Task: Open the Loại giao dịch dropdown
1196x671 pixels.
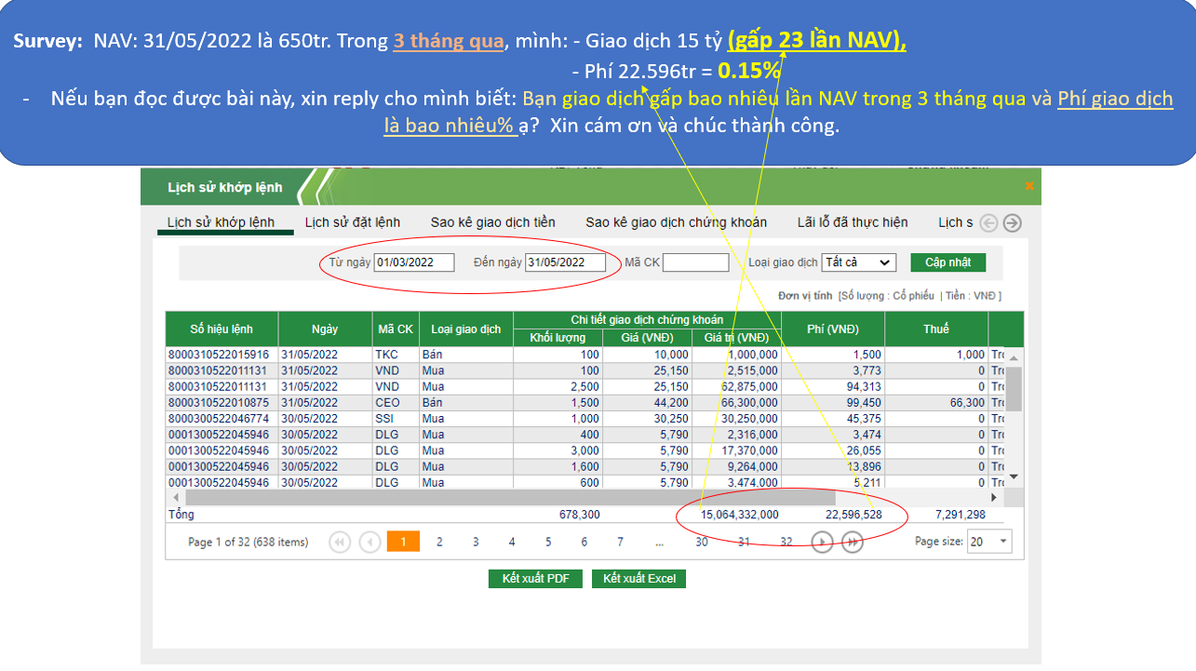Action: pyautogui.click(x=858, y=262)
